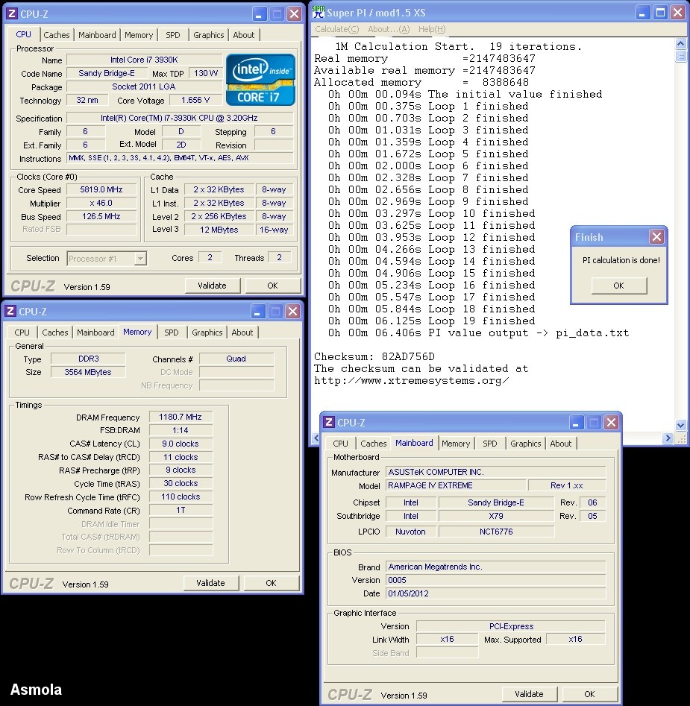This screenshot has width=690, height=706.
Task: Click the PI value output pi_data.txt line
Action: 478,332
